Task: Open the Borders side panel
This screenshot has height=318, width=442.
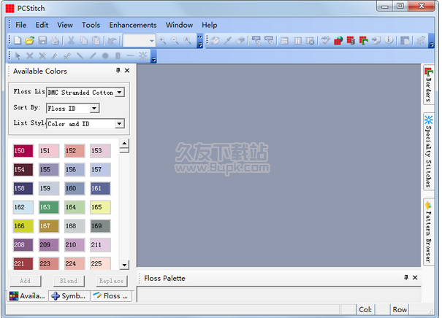Action: tap(428, 85)
